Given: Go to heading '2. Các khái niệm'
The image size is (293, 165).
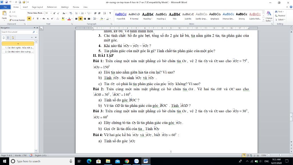Looking at the screenshot, I should pyautogui.click(x=18, y=52).
